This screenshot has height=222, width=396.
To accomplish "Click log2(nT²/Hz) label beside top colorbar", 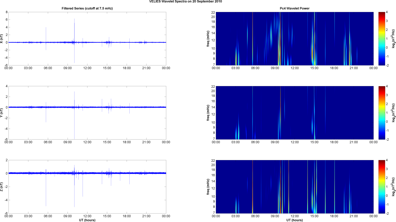I will [393, 39].
